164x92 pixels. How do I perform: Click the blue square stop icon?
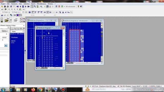[x=23, y=6]
